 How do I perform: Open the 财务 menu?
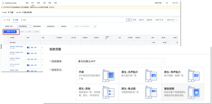tap(50, 3)
